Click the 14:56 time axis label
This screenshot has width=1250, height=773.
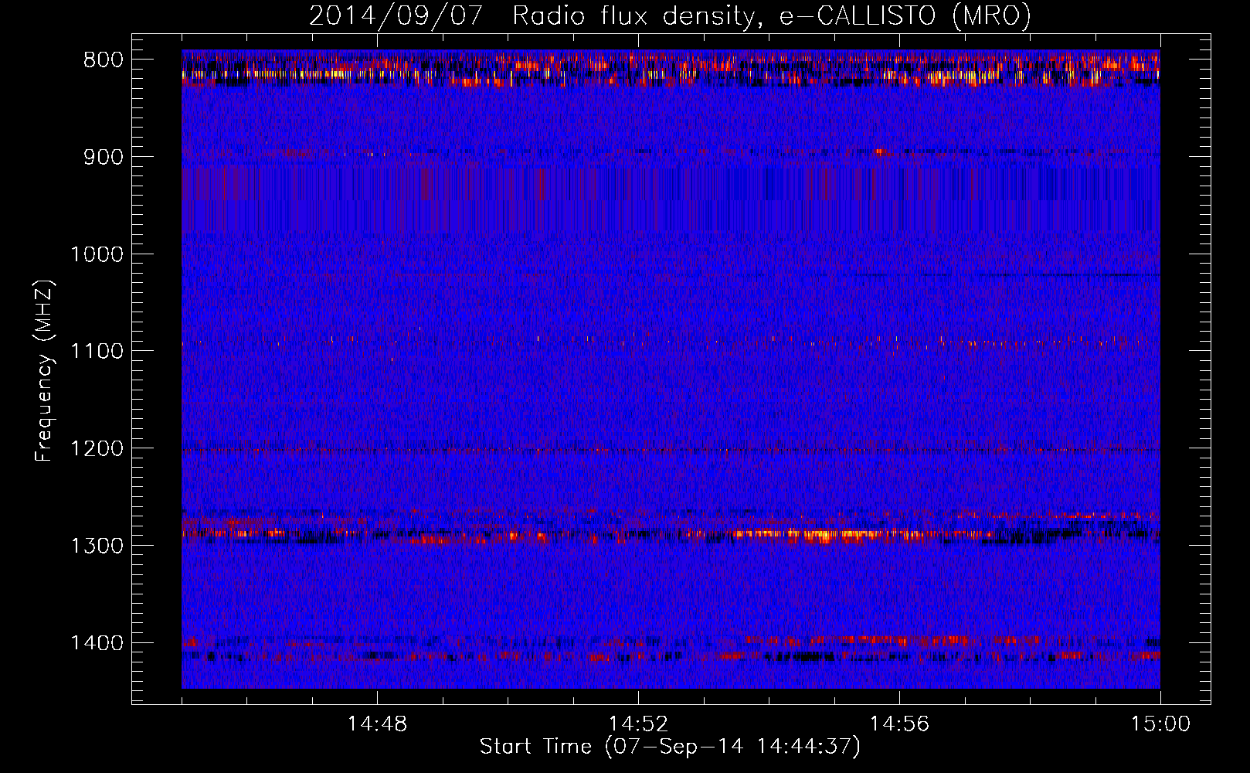[x=899, y=724]
